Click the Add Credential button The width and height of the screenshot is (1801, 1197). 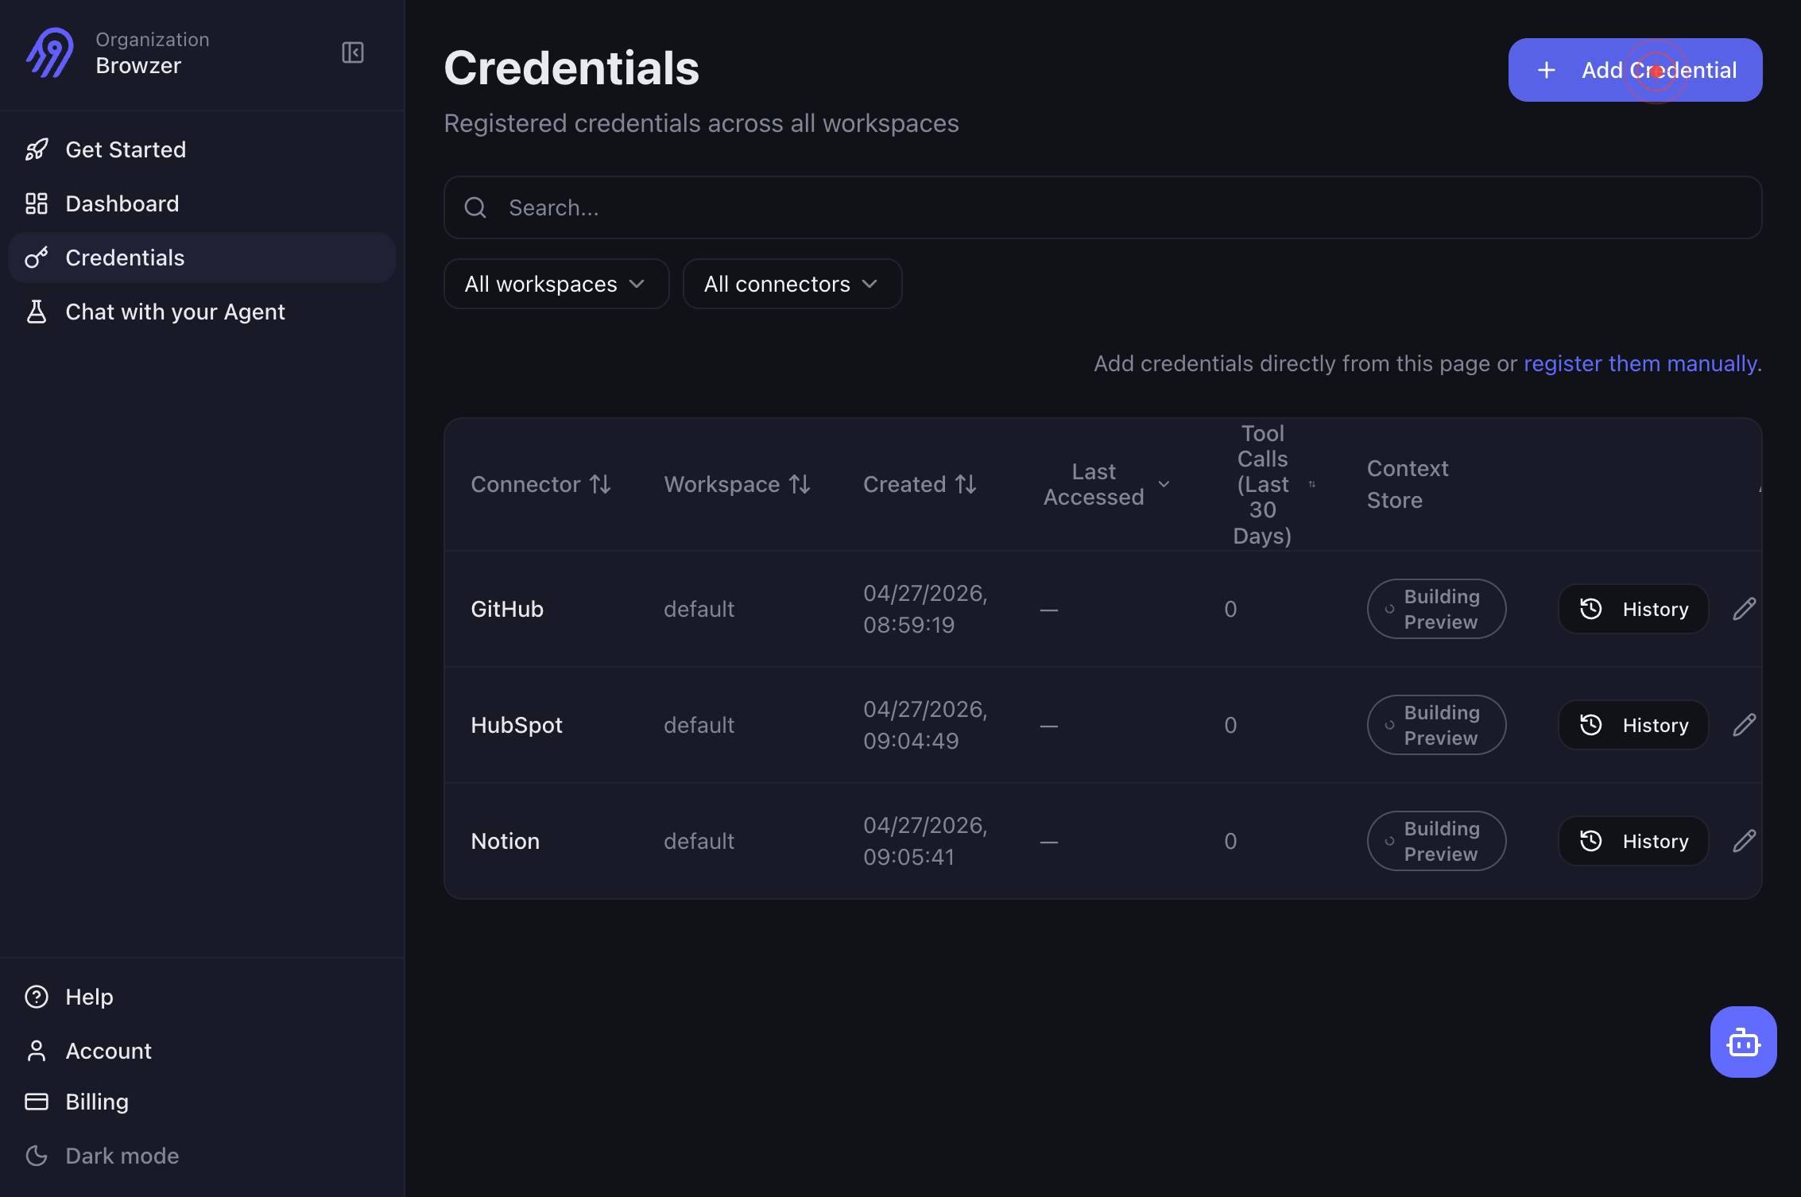coord(1635,70)
